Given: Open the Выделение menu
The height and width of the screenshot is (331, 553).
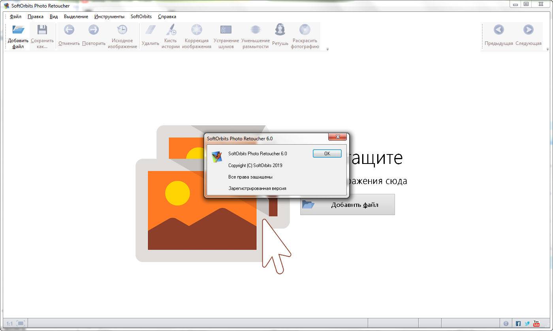Looking at the screenshot, I should pos(76,17).
